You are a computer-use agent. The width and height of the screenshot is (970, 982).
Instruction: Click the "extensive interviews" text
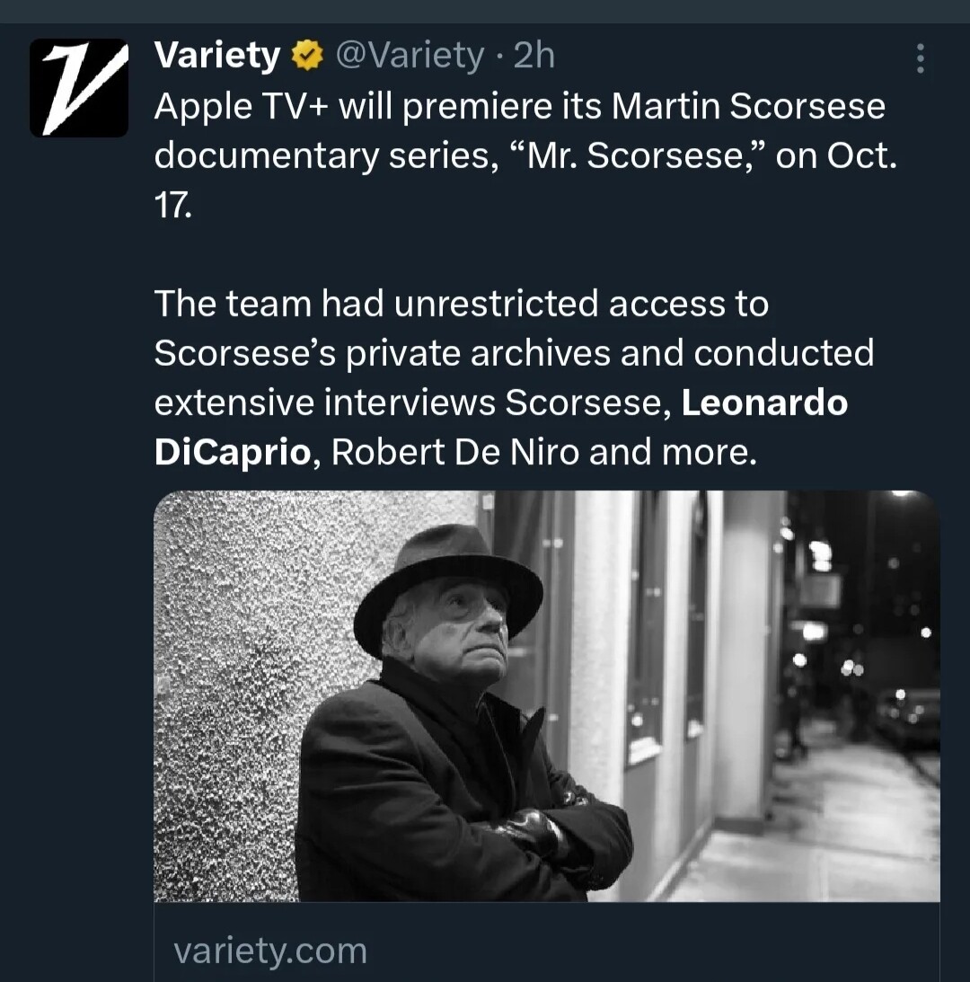[323, 403]
